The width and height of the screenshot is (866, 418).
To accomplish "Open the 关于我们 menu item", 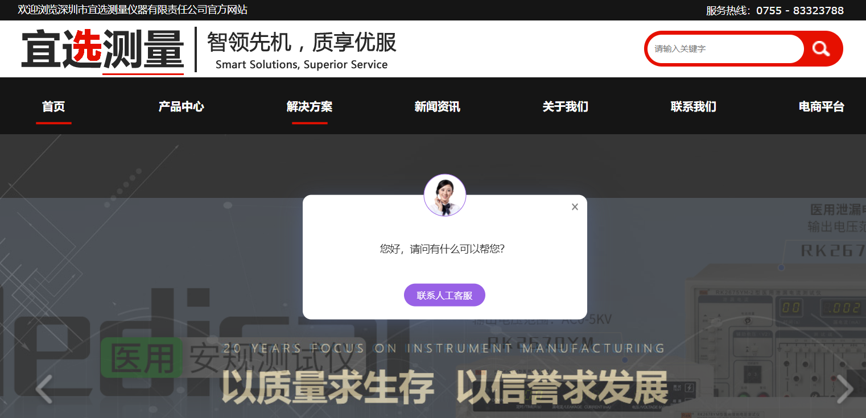I will (565, 106).
